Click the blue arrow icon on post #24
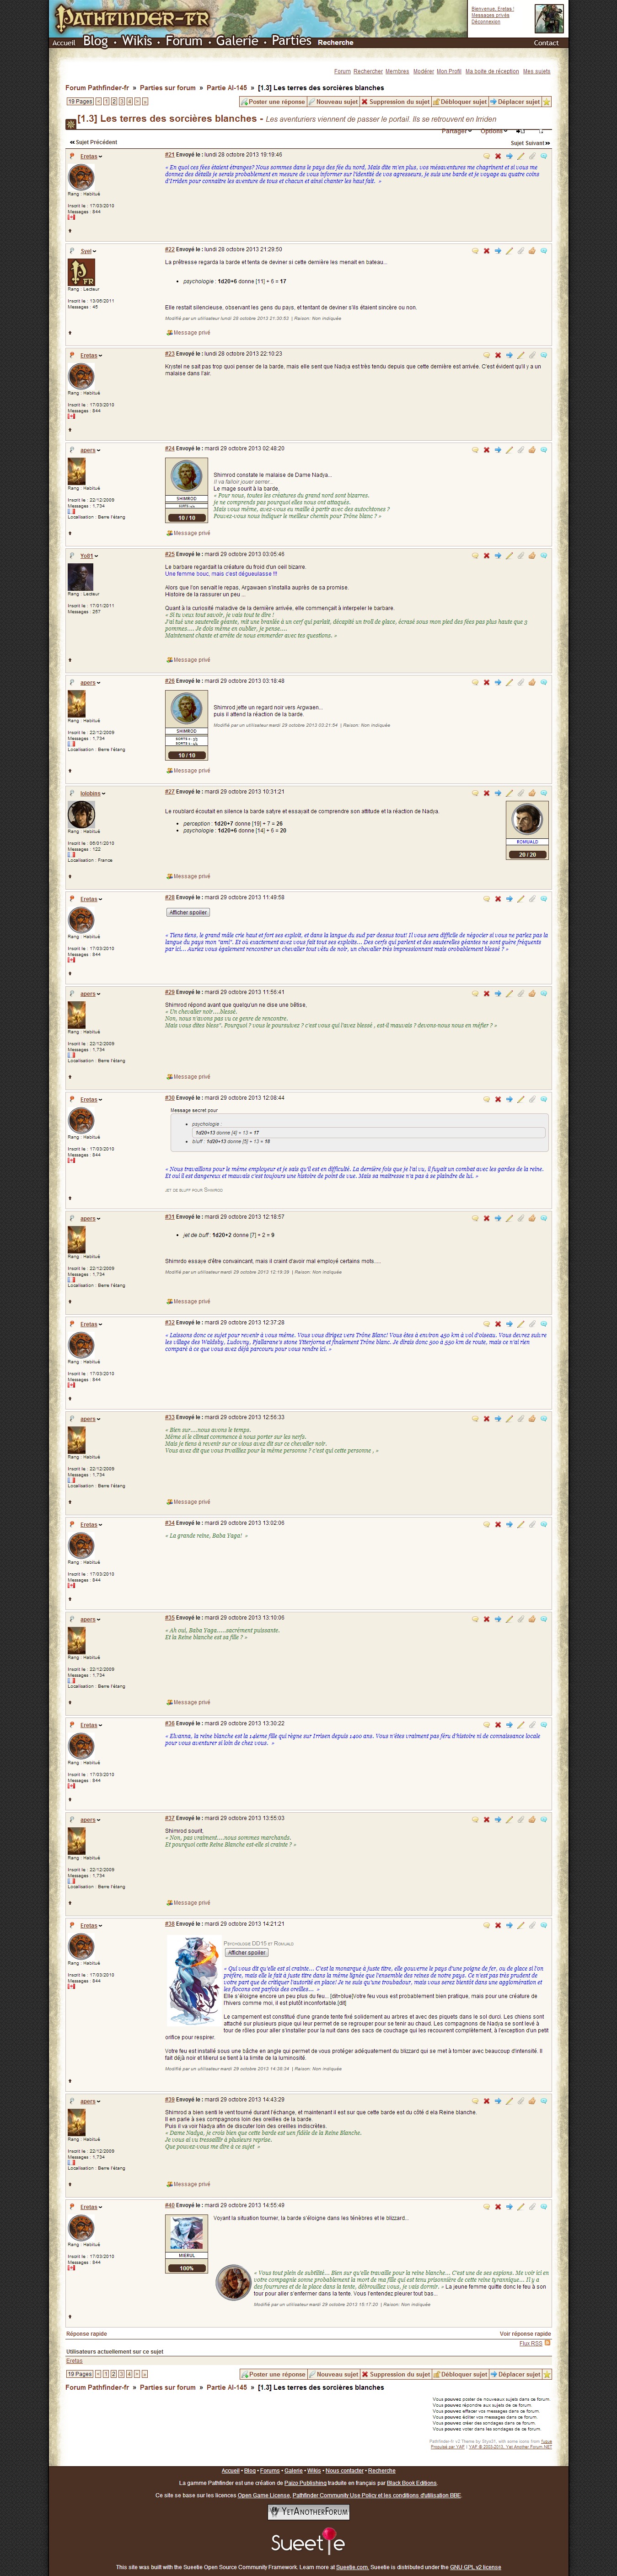Screen dimensions: 617x2576 (x=498, y=450)
